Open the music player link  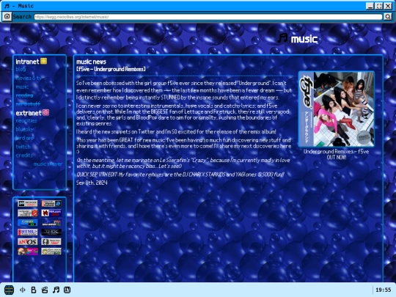click(x=48, y=164)
